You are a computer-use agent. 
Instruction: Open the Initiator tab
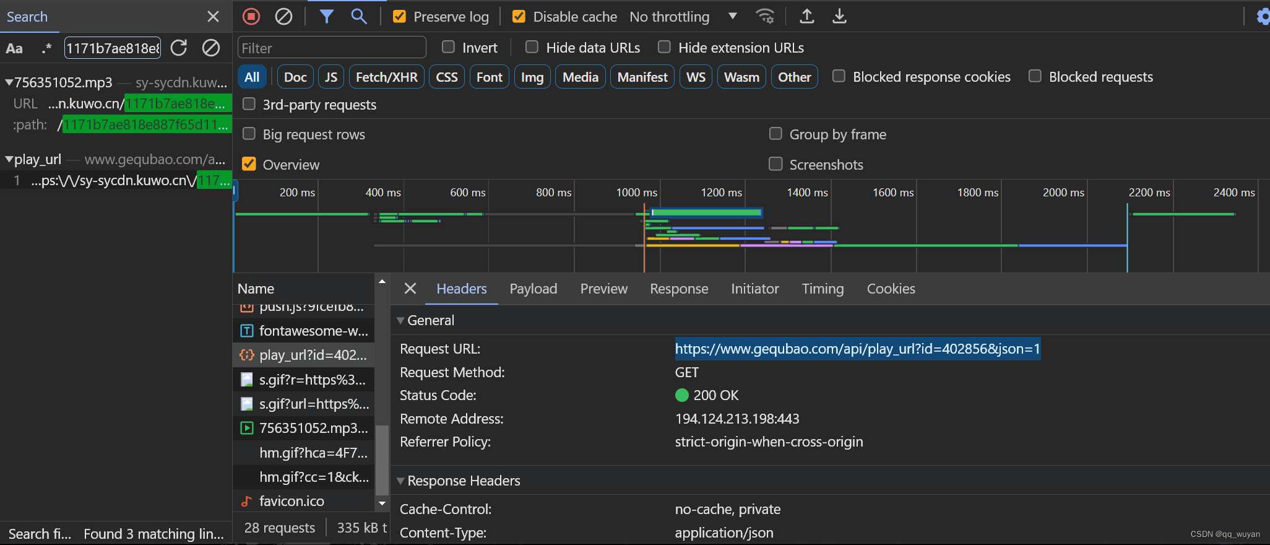pyautogui.click(x=755, y=289)
